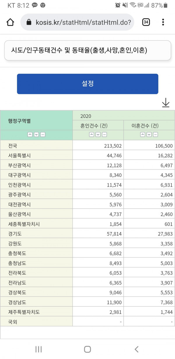Screen dimensions: 175x359
Task: Tap the 87% battery indicator
Action: (x=160, y=5)
